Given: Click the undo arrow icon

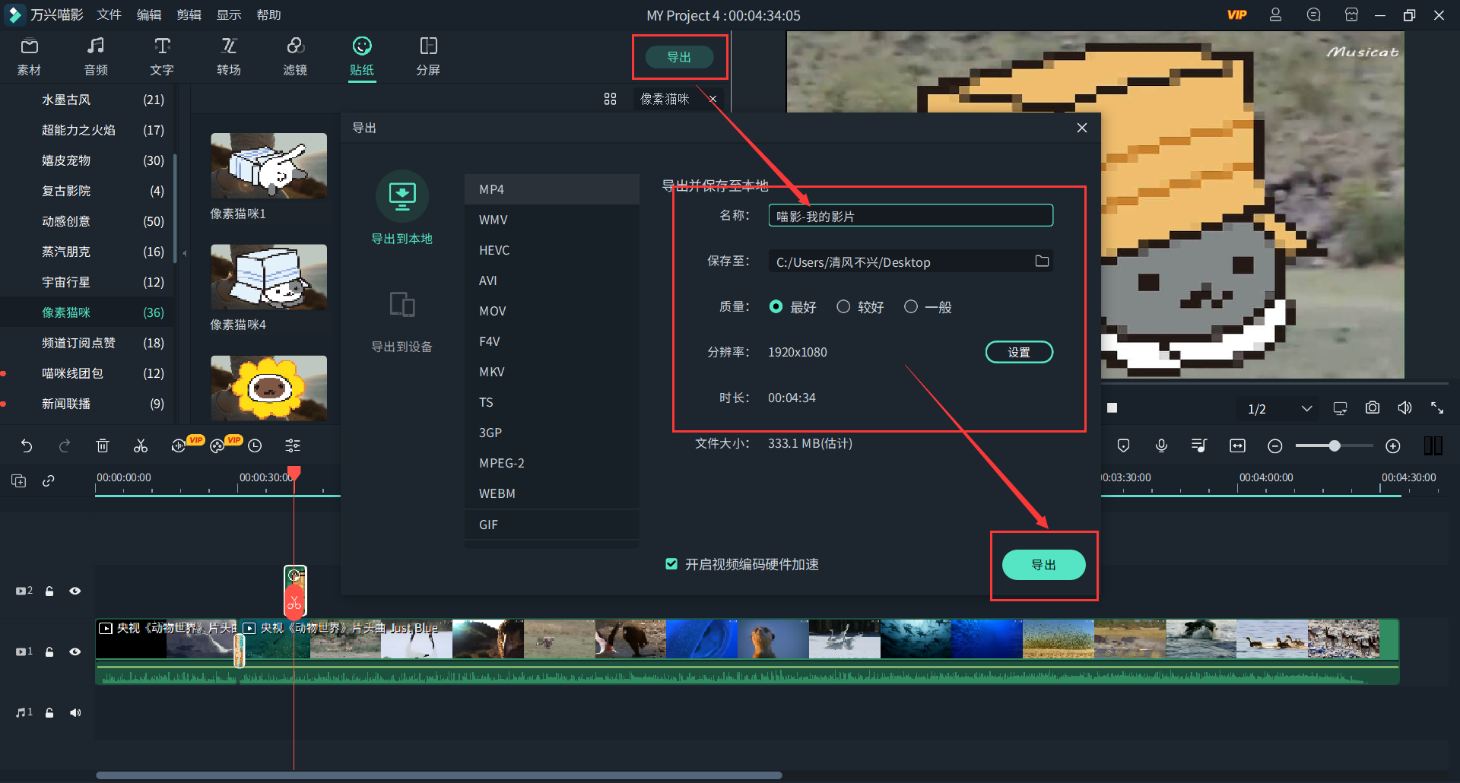Looking at the screenshot, I should click(27, 445).
